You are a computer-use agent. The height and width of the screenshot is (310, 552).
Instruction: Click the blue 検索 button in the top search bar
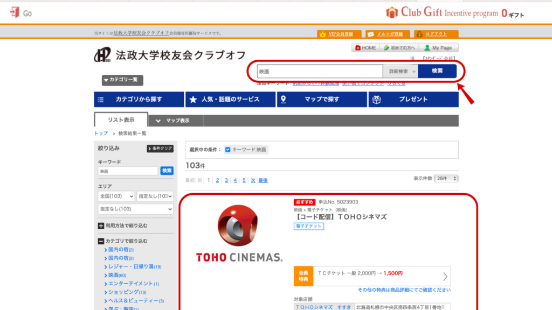437,71
